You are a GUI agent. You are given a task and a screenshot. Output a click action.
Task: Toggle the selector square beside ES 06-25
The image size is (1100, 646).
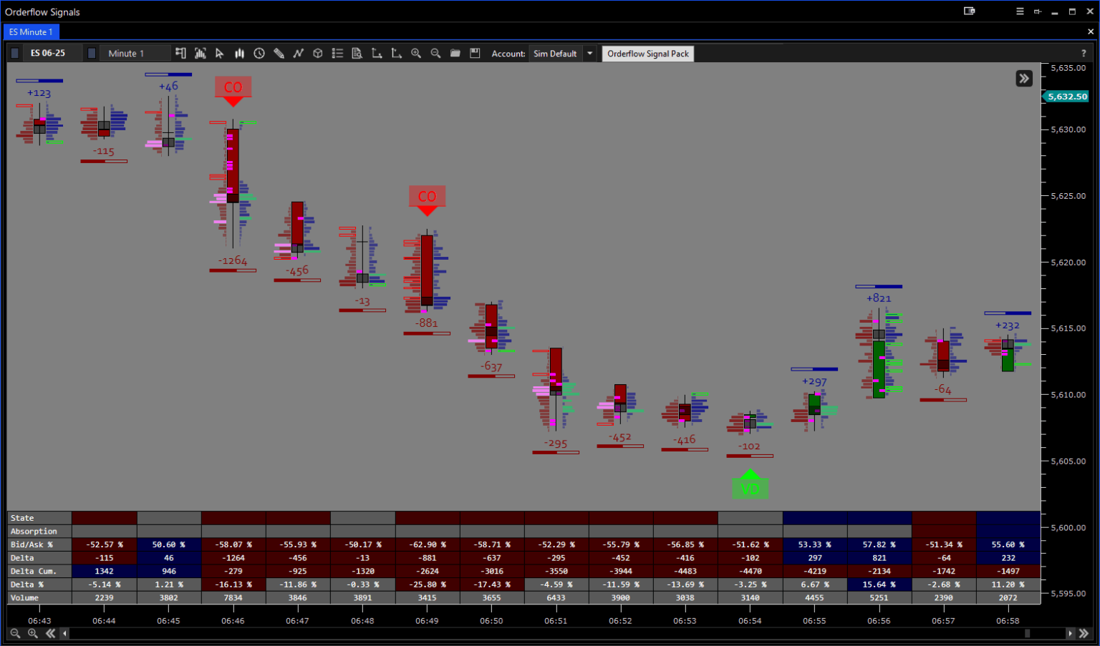14,53
